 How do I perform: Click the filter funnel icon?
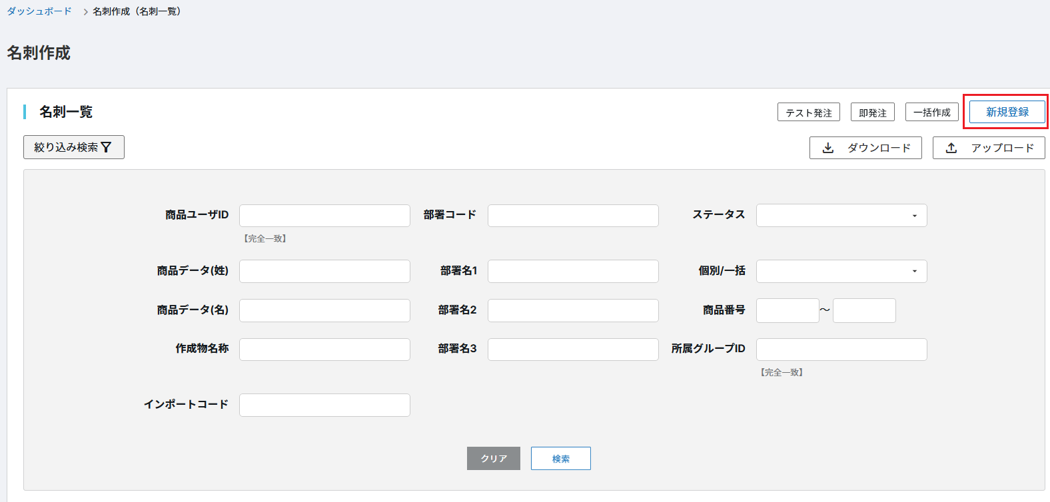click(x=107, y=147)
